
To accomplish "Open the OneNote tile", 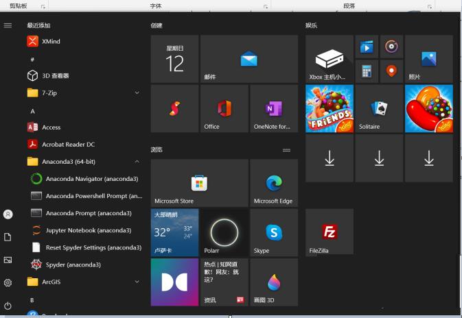I will (273, 108).
